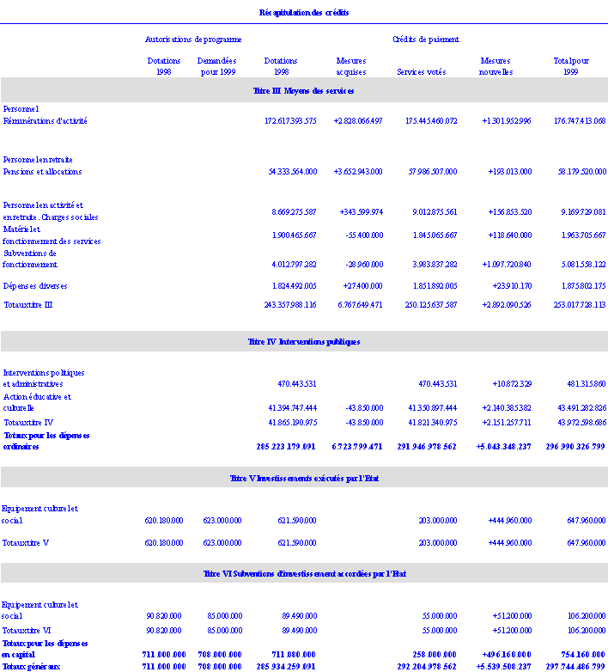
Task: Select the "Crédits de paiement" heading
Action: [x=425, y=40]
